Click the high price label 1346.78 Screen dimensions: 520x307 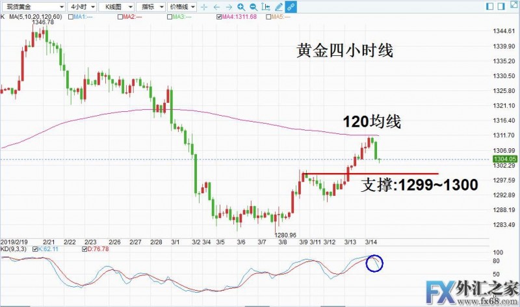[x=43, y=22]
